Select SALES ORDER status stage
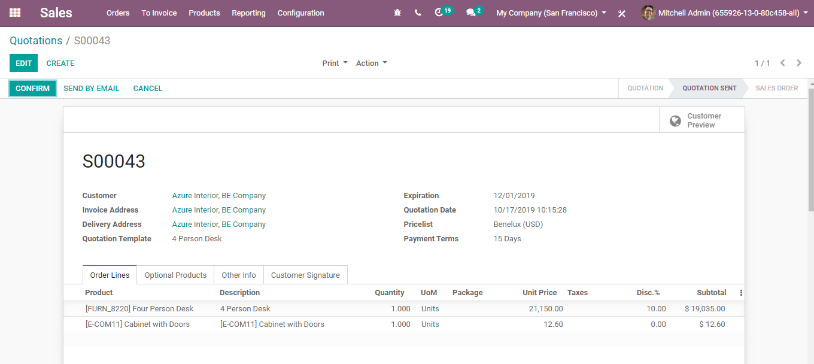The height and width of the screenshot is (364, 814). point(776,88)
